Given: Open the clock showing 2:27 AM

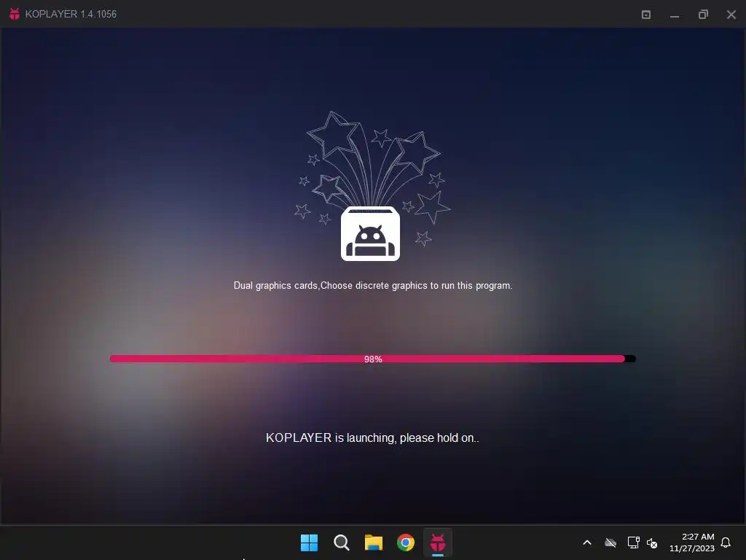Looking at the screenshot, I should click(692, 542).
